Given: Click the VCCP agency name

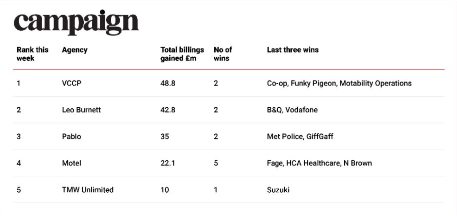Looking at the screenshot, I should [72, 83].
